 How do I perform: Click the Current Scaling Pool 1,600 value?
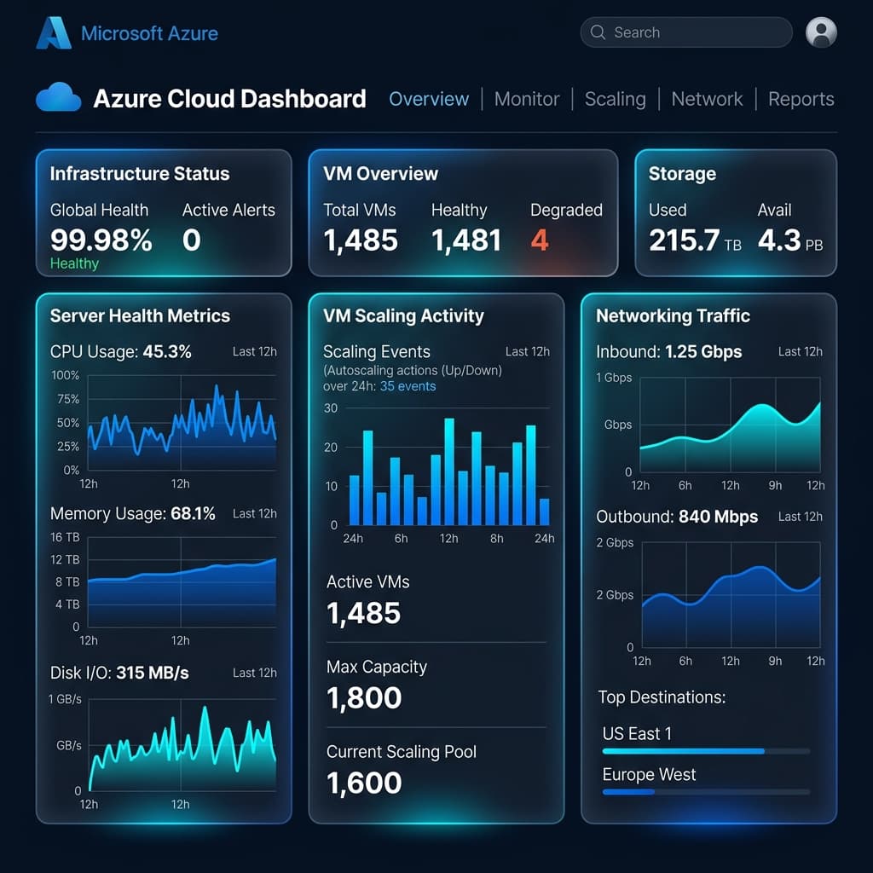click(364, 783)
